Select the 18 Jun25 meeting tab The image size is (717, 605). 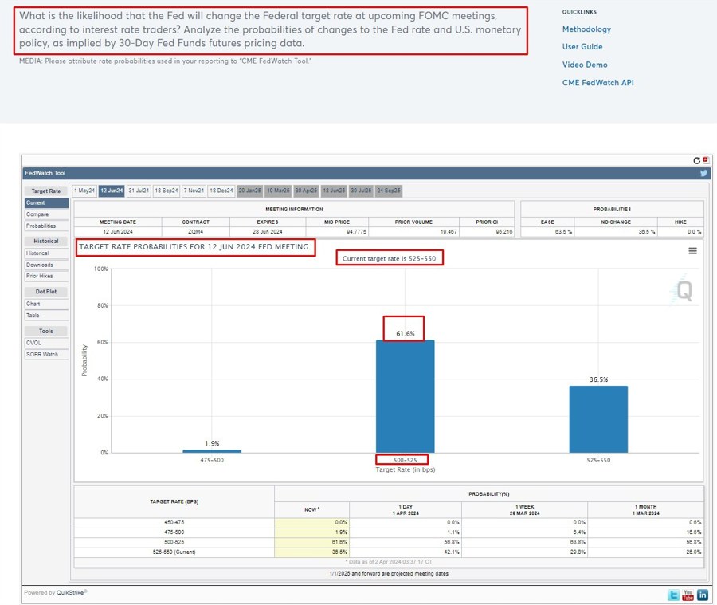(x=335, y=191)
